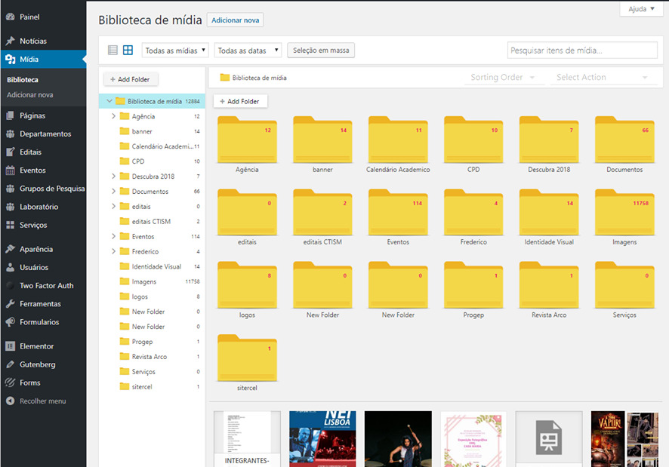Collapse the Biblioteca de mídia root node
Screen dimensions: 669x467
click(109, 101)
